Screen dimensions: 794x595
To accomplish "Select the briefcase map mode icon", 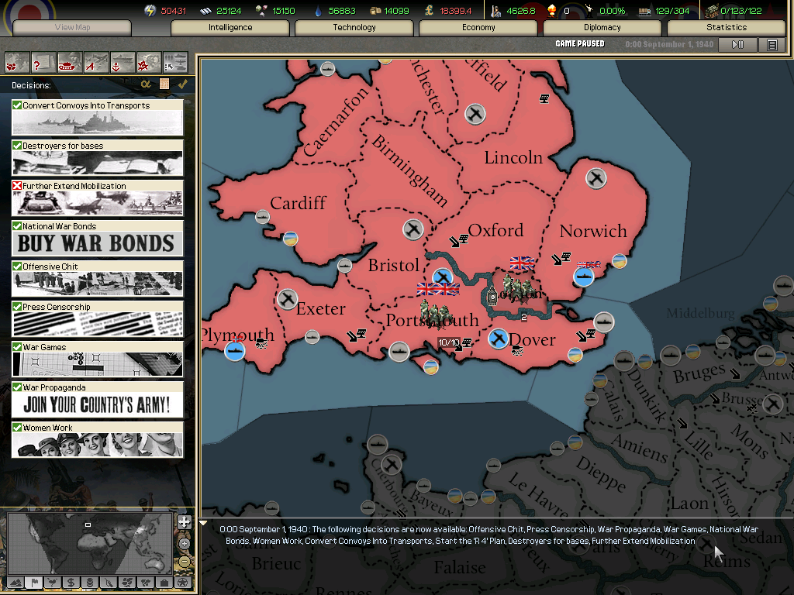I will click(164, 583).
